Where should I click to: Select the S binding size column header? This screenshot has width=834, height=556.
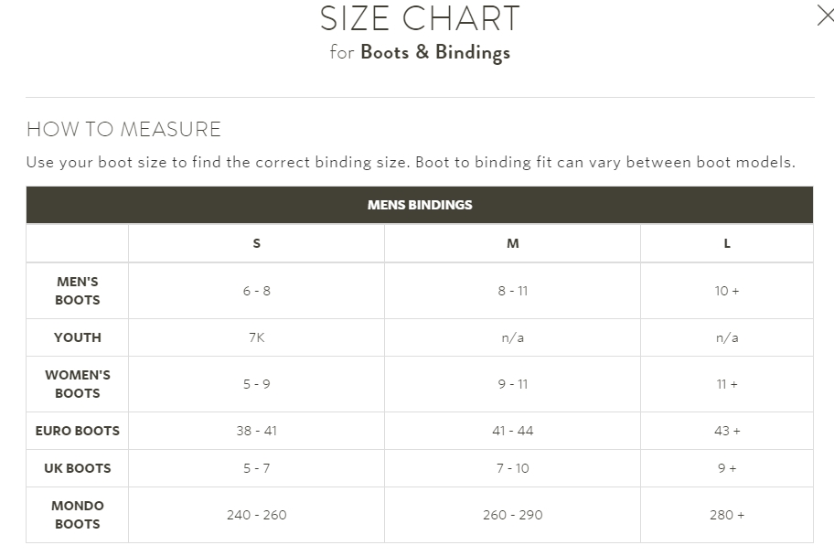(256, 243)
